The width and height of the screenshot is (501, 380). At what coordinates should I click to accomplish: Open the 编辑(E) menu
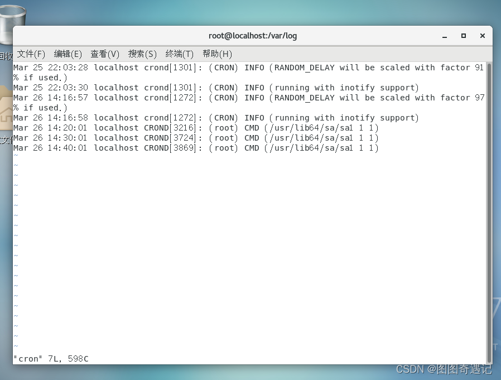point(68,54)
